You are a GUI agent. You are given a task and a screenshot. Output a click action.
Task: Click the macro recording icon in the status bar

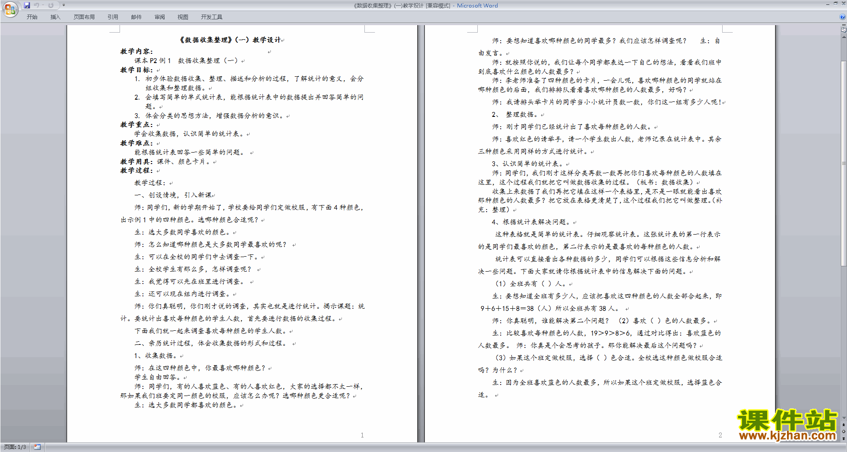pyautogui.click(x=37, y=447)
